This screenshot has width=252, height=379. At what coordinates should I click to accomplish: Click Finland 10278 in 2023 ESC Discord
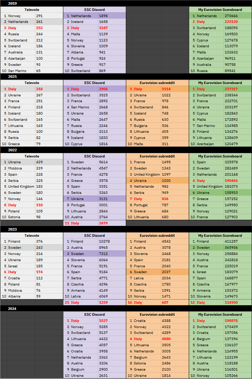pyautogui.click(x=95, y=242)
